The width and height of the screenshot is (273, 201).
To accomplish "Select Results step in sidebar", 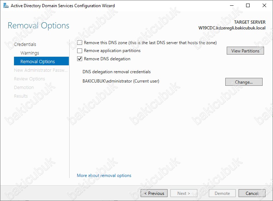I will 21,96.
